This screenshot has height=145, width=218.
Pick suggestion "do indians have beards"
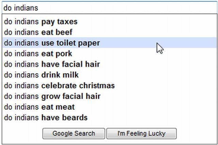(46, 118)
